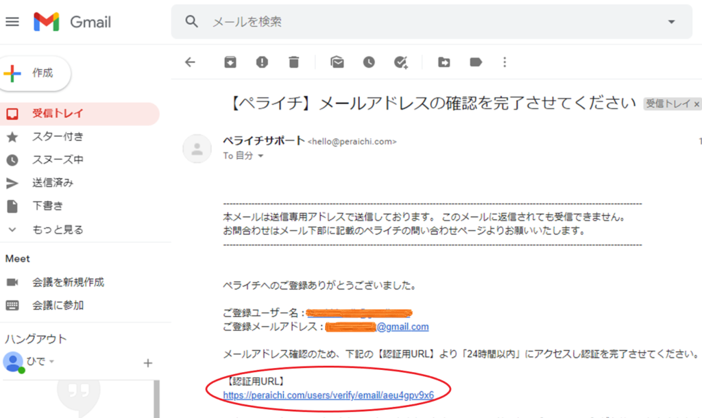This screenshot has width=702, height=418.
Task: Go back to inbox with arrow
Action: 191,62
